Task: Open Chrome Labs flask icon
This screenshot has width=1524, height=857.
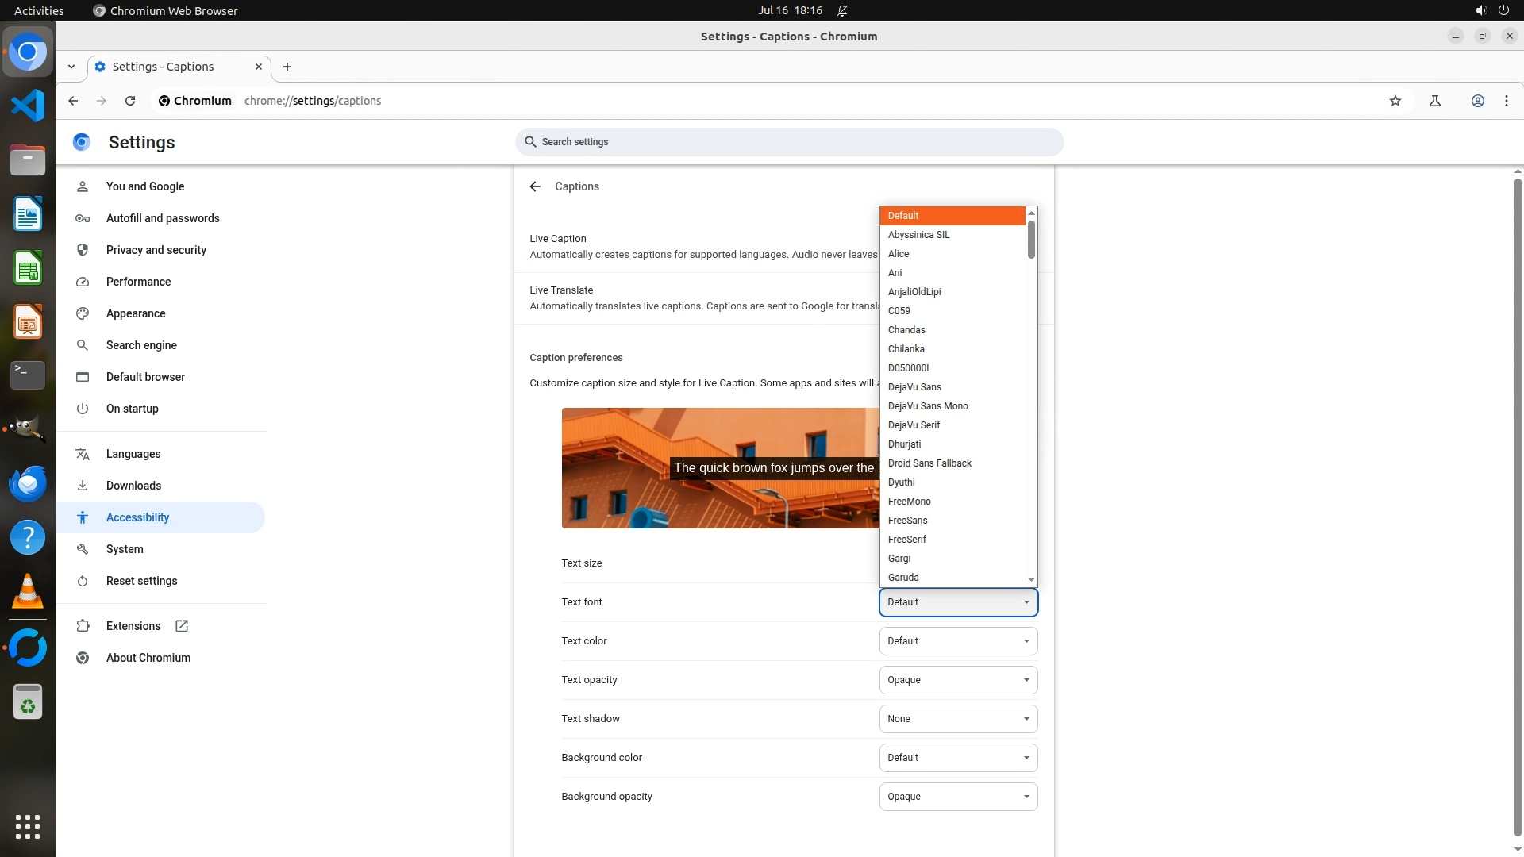Action: pos(1435,101)
